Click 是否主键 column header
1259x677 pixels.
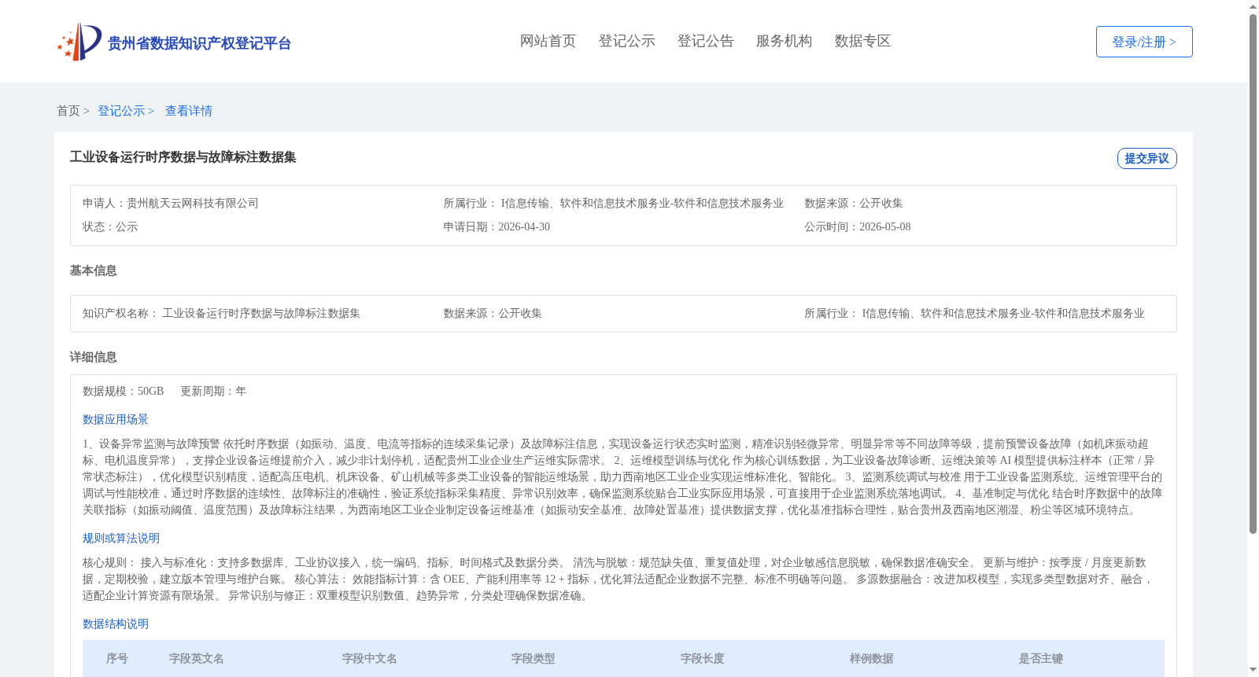point(1040,658)
